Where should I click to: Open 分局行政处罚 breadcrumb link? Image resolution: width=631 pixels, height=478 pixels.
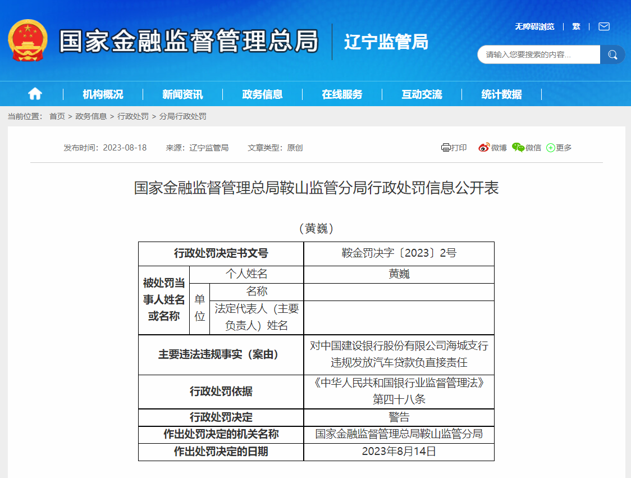tap(182, 116)
